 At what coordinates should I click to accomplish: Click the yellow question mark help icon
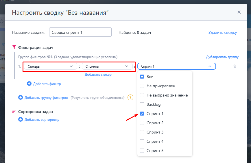click(x=130, y=97)
